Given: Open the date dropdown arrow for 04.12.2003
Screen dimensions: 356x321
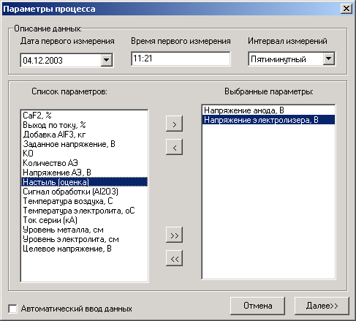Looking at the screenshot, I should 107,60.
